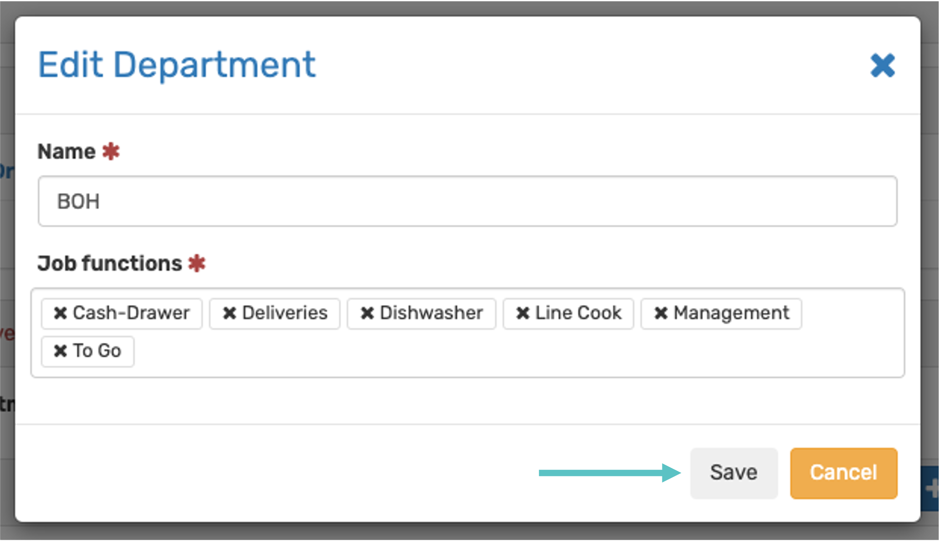This screenshot has height=541, width=940.
Task: Click the To Go tag label
Action: tap(97, 351)
